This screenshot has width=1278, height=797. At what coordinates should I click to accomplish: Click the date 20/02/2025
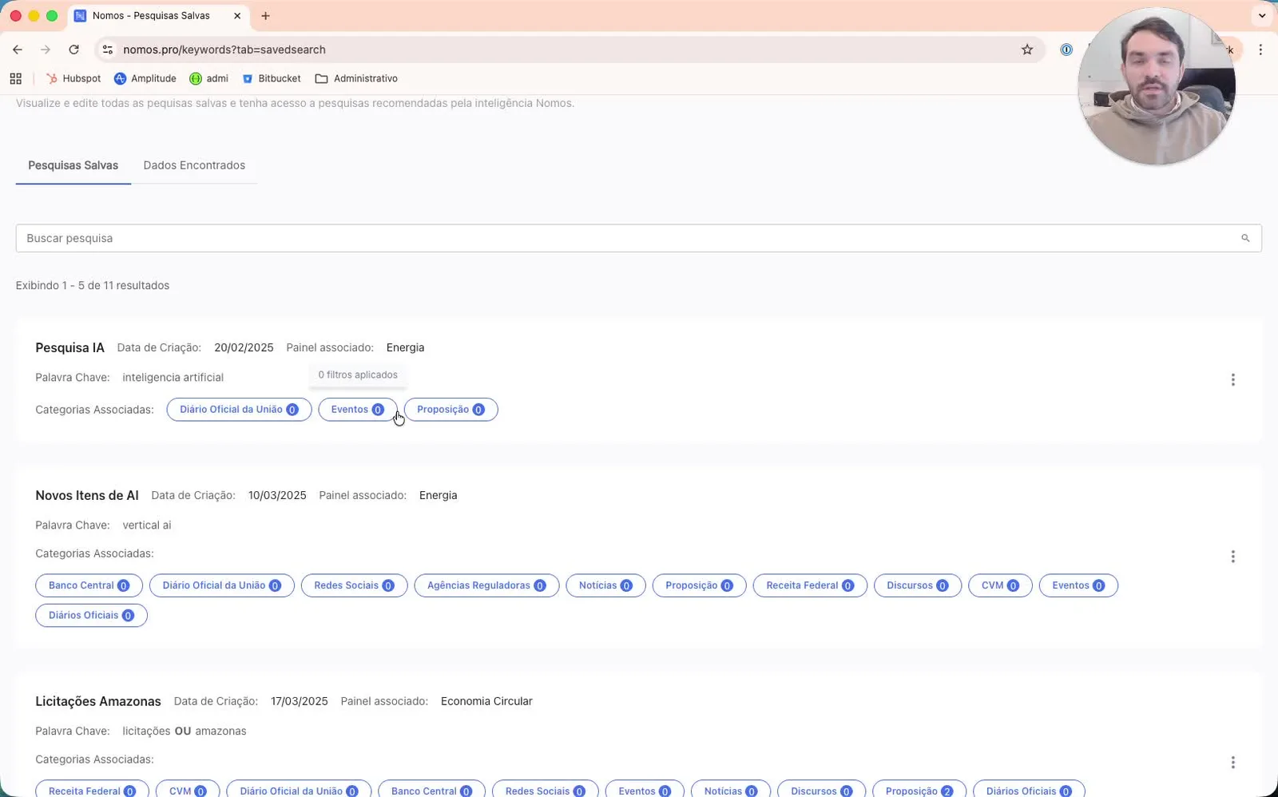pos(244,347)
